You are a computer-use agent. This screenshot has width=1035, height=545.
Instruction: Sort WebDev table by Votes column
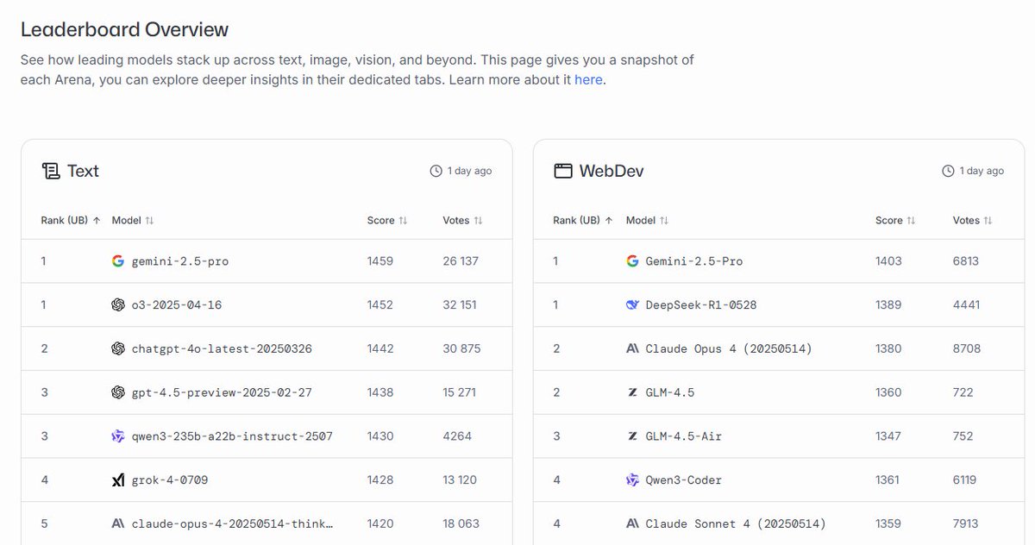[972, 221]
